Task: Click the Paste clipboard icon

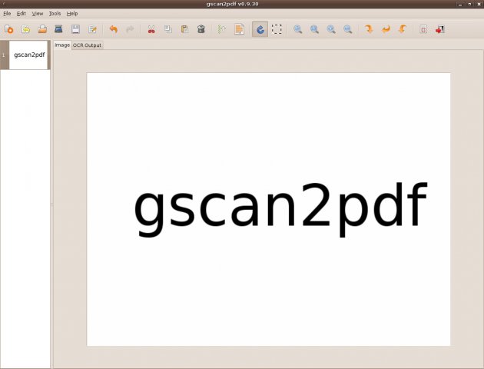Action: [184, 29]
